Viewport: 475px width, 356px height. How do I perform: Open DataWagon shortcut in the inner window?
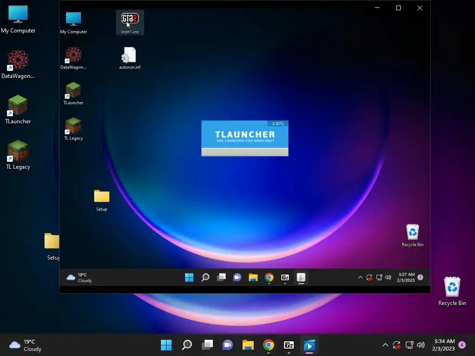(x=73, y=58)
